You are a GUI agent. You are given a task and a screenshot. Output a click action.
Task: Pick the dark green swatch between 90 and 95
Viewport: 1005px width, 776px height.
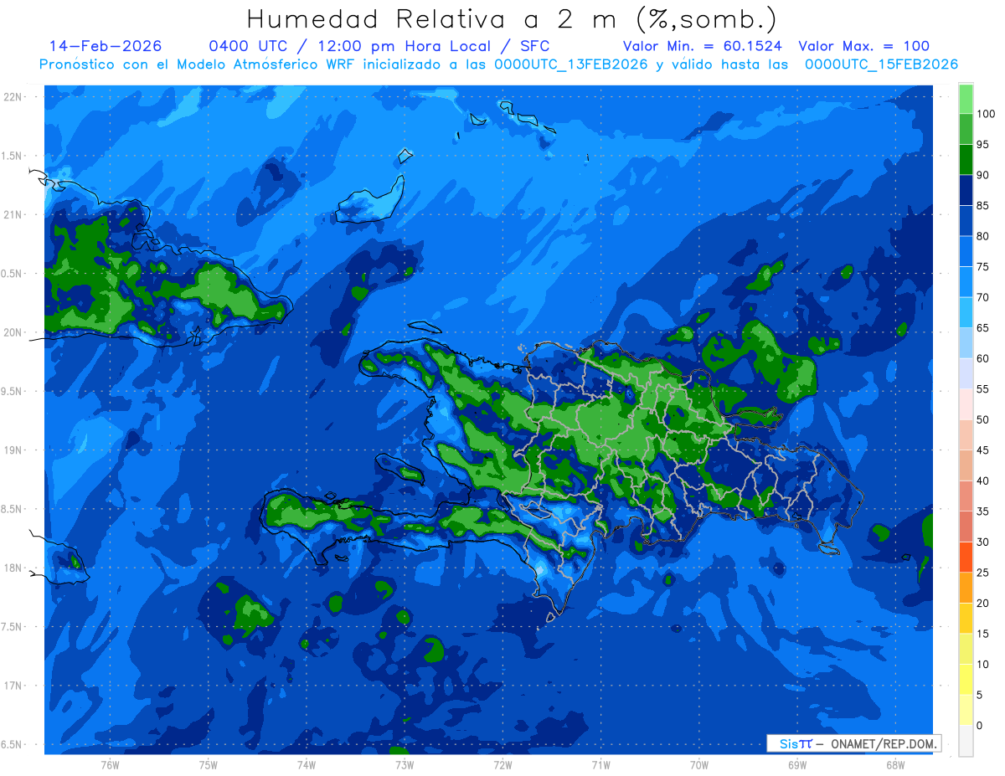[966, 159]
